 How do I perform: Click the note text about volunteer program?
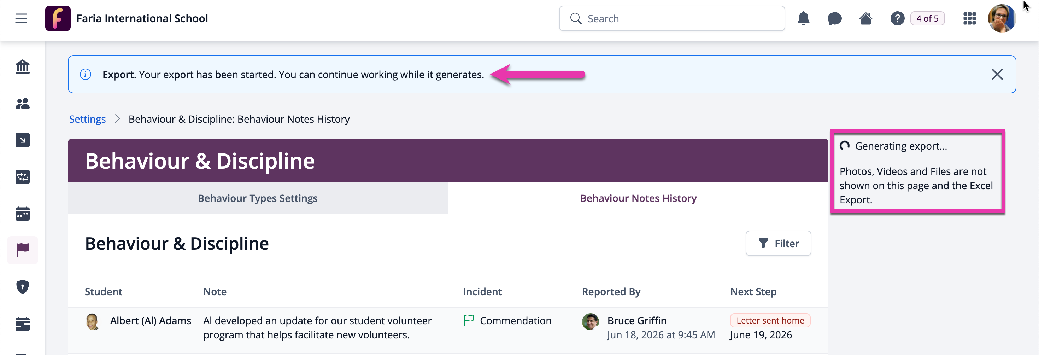tap(317, 327)
